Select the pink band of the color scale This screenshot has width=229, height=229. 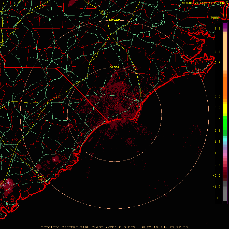click(x=225, y=154)
